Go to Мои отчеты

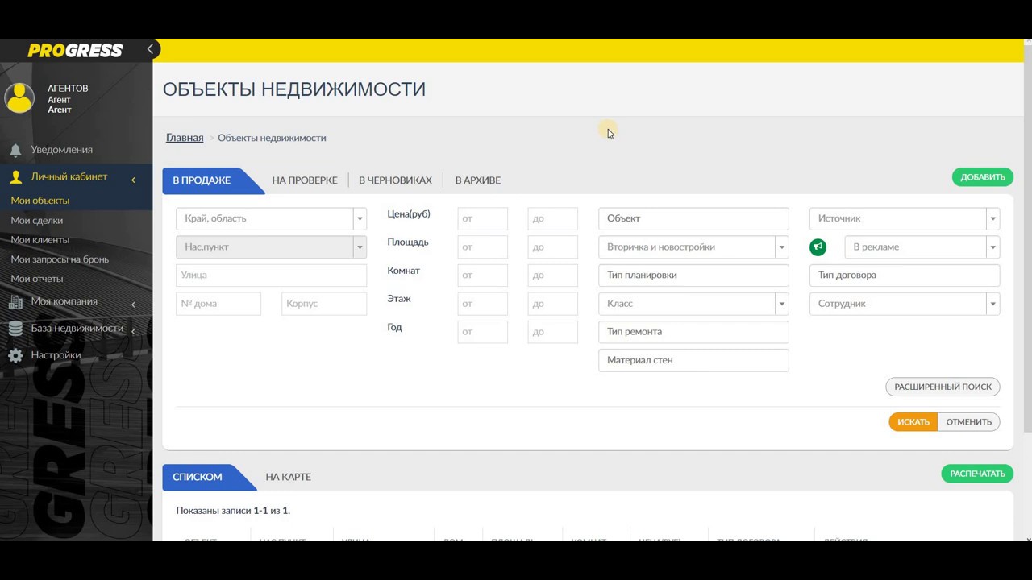coord(36,279)
